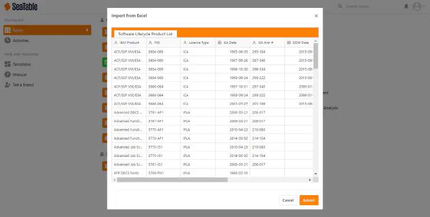
Task: Click the Cancel button
Action: click(288, 200)
